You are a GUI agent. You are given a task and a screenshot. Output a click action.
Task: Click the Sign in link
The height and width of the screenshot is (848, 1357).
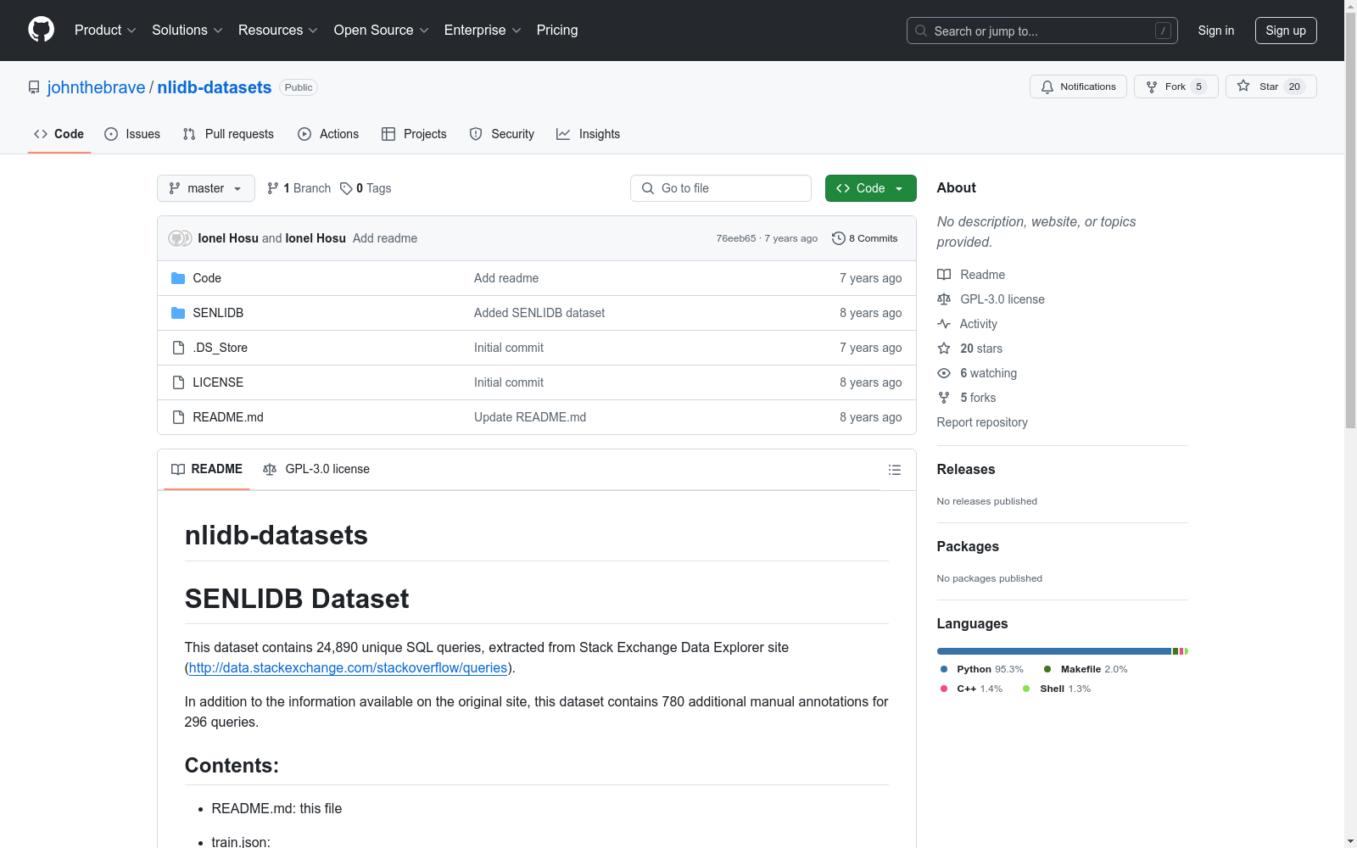(x=1216, y=31)
